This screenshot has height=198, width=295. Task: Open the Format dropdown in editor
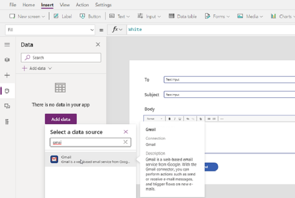point(154,119)
